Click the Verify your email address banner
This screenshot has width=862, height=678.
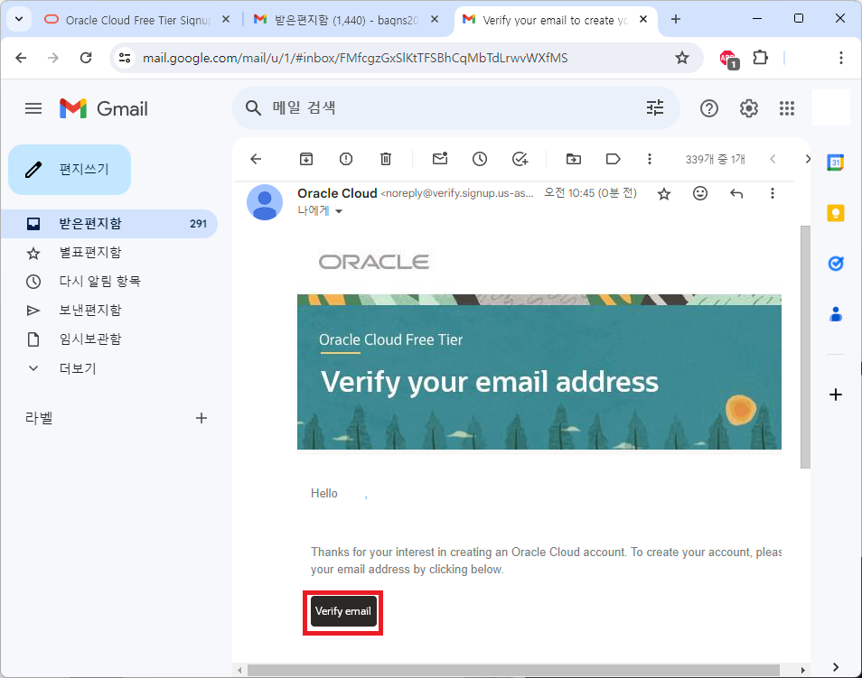[x=539, y=372]
